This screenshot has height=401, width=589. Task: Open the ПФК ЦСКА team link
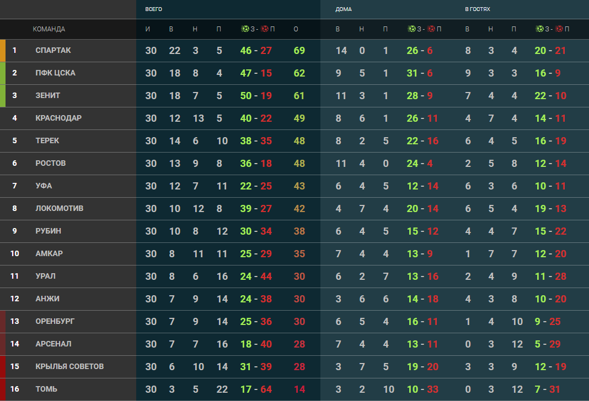pyautogui.click(x=55, y=73)
